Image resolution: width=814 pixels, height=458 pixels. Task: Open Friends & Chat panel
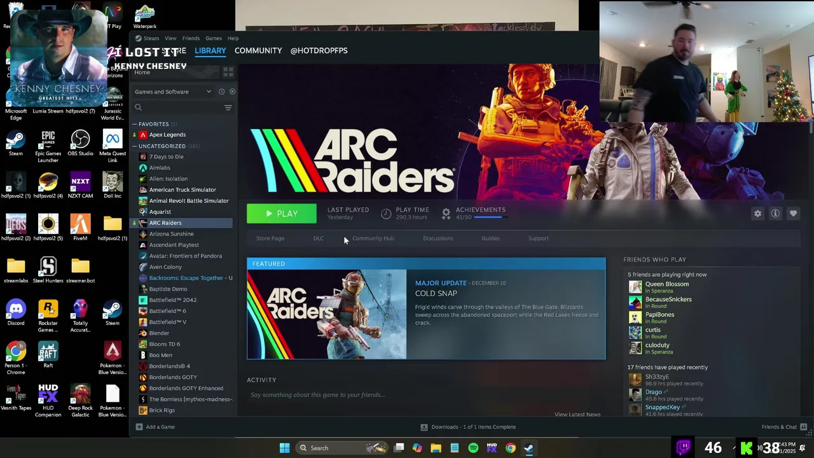click(x=784, y=427)
